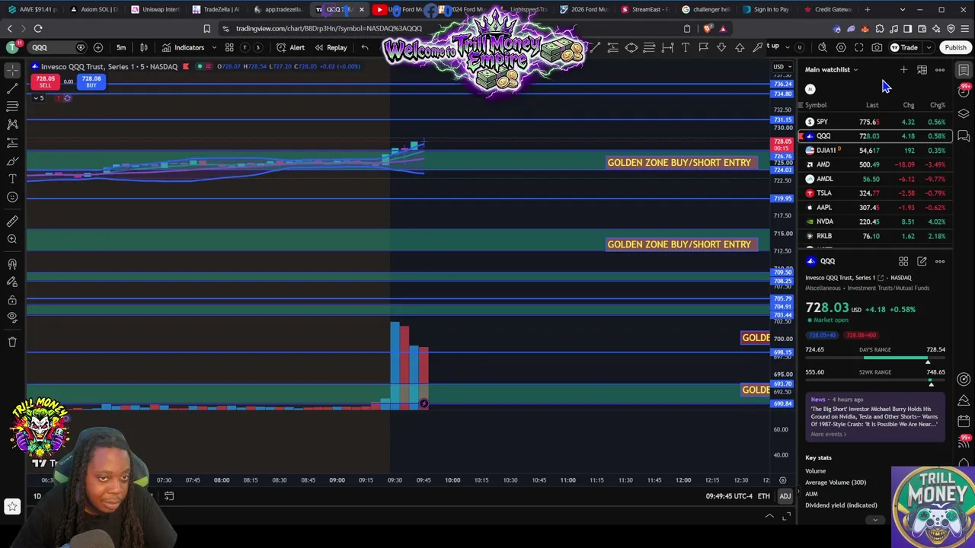
Task: Expand the favorite indicators dropdown arrow
Action: pos(214,47)
